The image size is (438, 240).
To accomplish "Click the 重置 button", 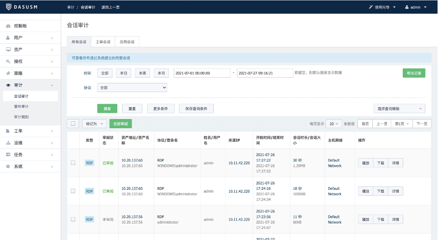I will [x=132, y=108].
